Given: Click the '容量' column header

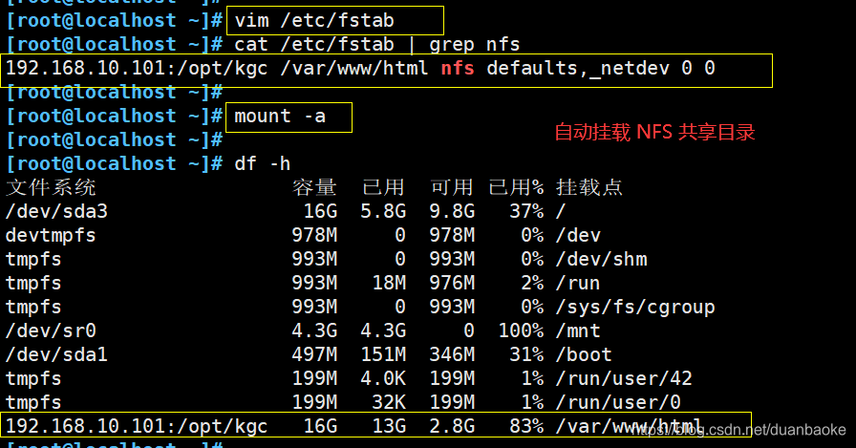Looking at the screenshot, I should pos(314,188).
